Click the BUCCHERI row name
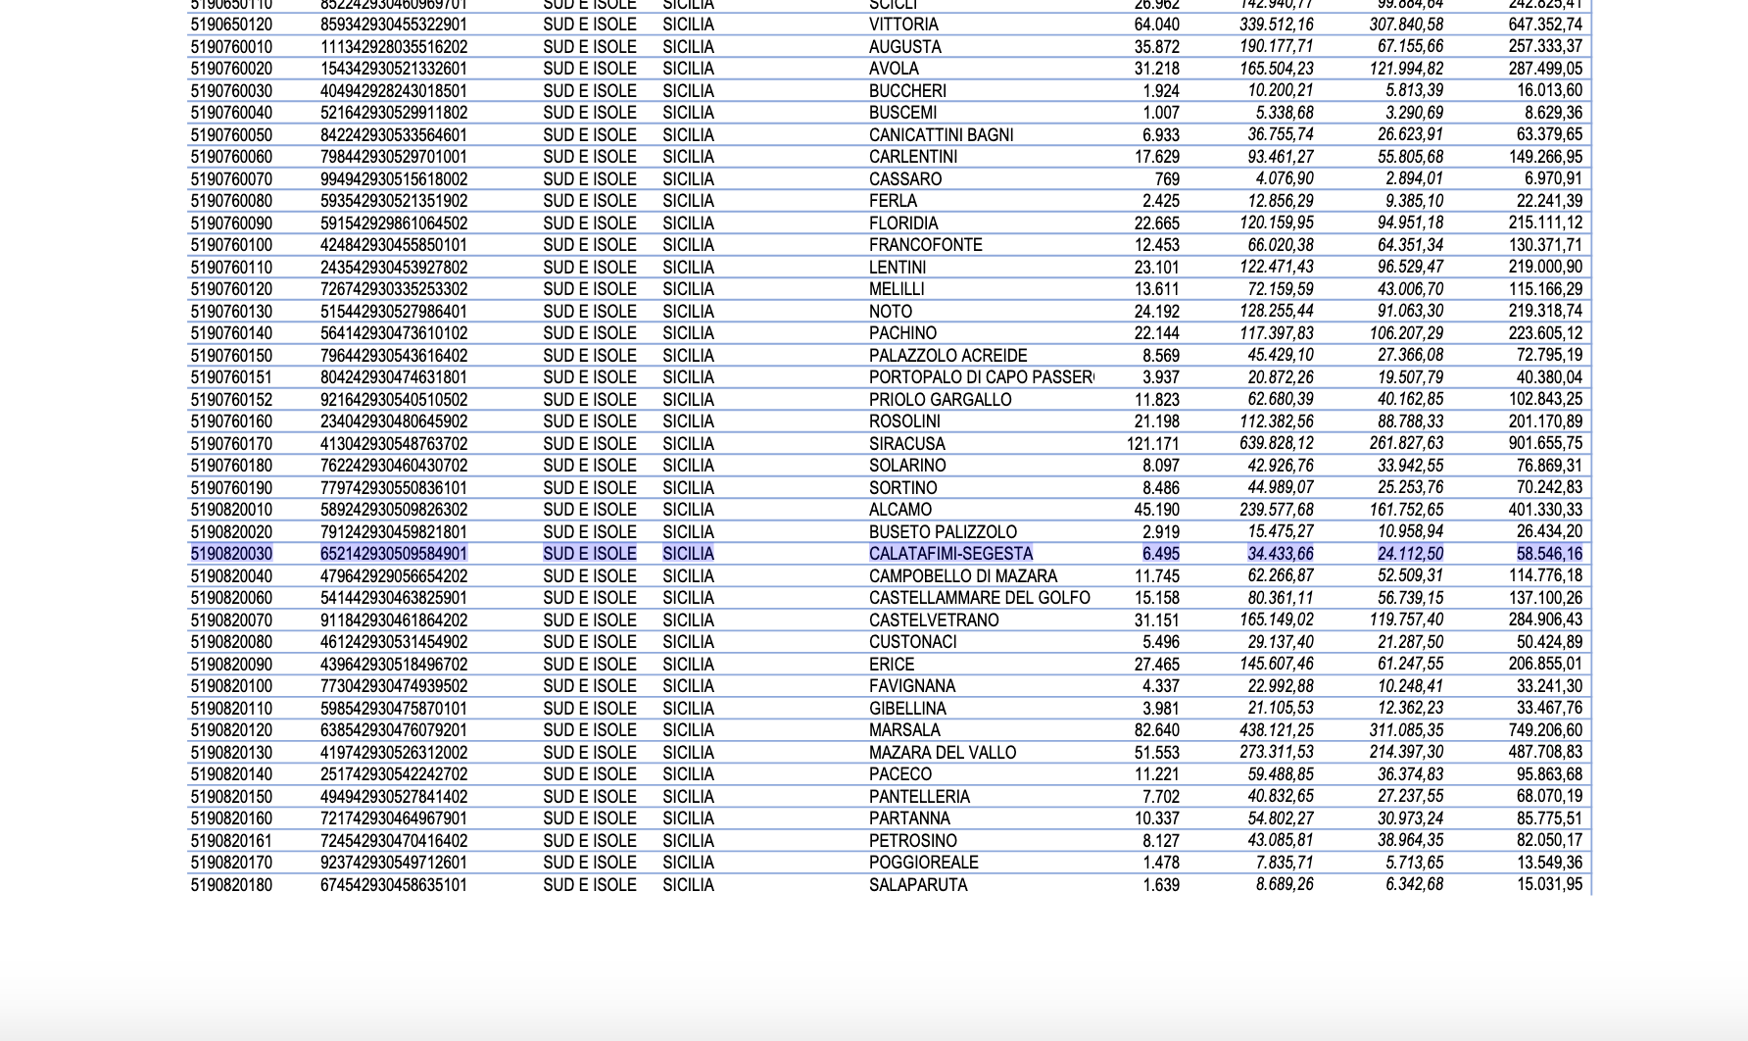Image resolution: width=1748 pixels, height=1041 pixels. pyautogui.click(x=907, y=91)
